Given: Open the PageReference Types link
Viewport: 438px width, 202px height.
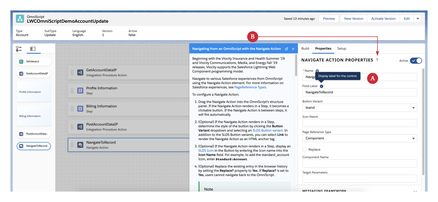Looking at the screenshot, I should pos(250,87).
